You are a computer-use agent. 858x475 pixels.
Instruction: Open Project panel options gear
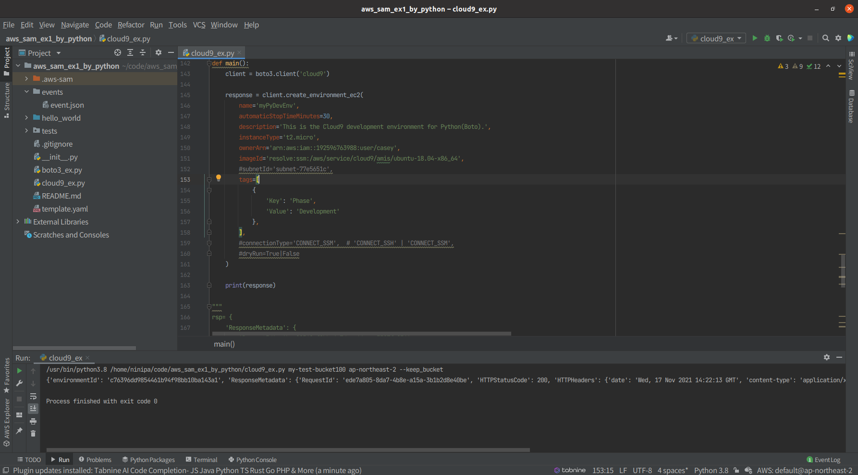click(159, 53)
